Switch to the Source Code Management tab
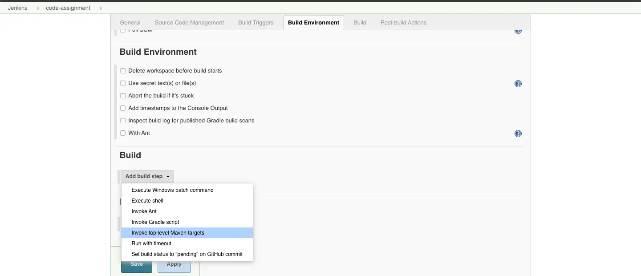The height and width of the screenshot is (276, 641). tap(189, 22)
